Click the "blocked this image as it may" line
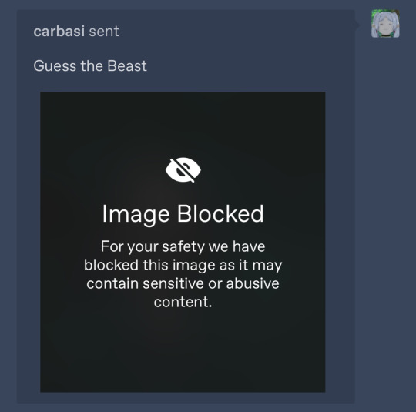This screenshot has height=412, width=416. [x=183, y=265]
